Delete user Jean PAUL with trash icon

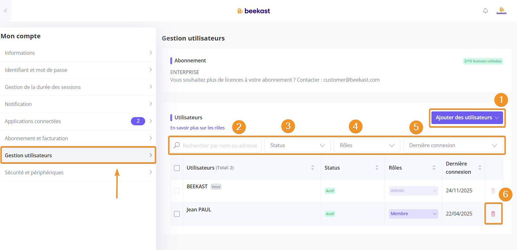493,214
